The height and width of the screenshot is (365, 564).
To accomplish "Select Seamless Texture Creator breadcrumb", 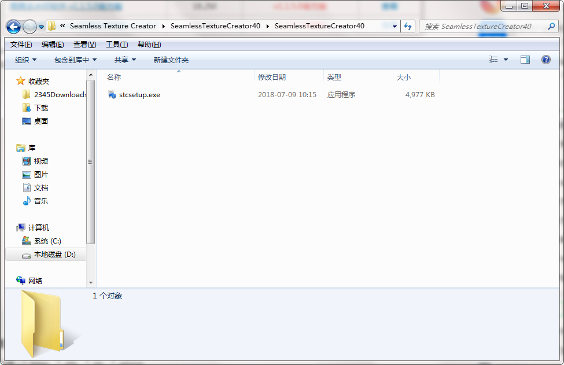I will (113, 26).
